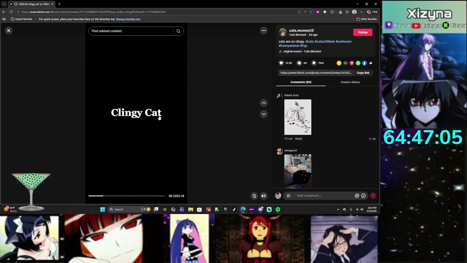Expand more share options arrow

tap(371, 63)
